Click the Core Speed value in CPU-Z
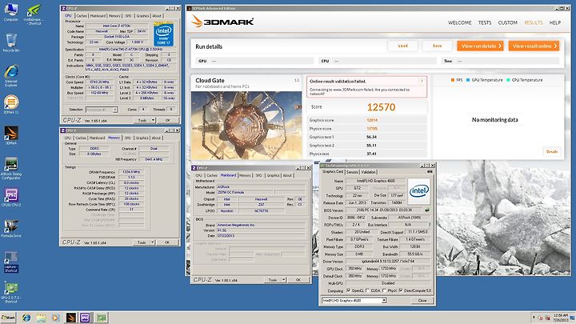The height and width of the screenshot is (324, 576). tap(99, 82)
